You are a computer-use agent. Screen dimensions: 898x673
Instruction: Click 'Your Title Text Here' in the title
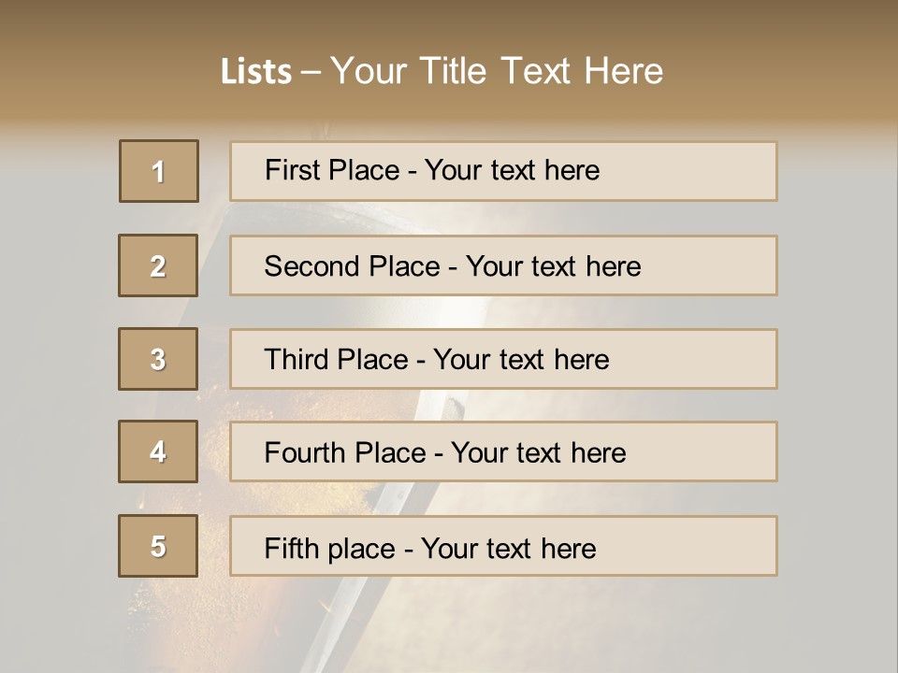click(x=497, y=71)
